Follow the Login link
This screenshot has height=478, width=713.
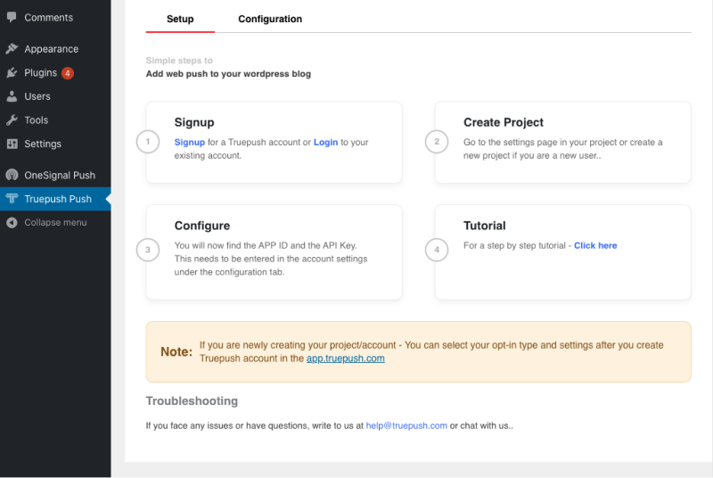[325, 143]
